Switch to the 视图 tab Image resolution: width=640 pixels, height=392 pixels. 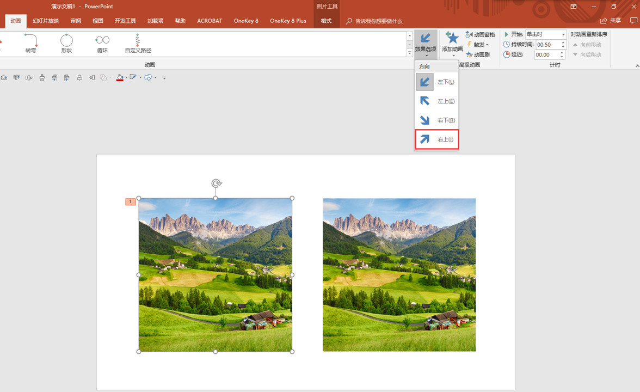[98, 21]
